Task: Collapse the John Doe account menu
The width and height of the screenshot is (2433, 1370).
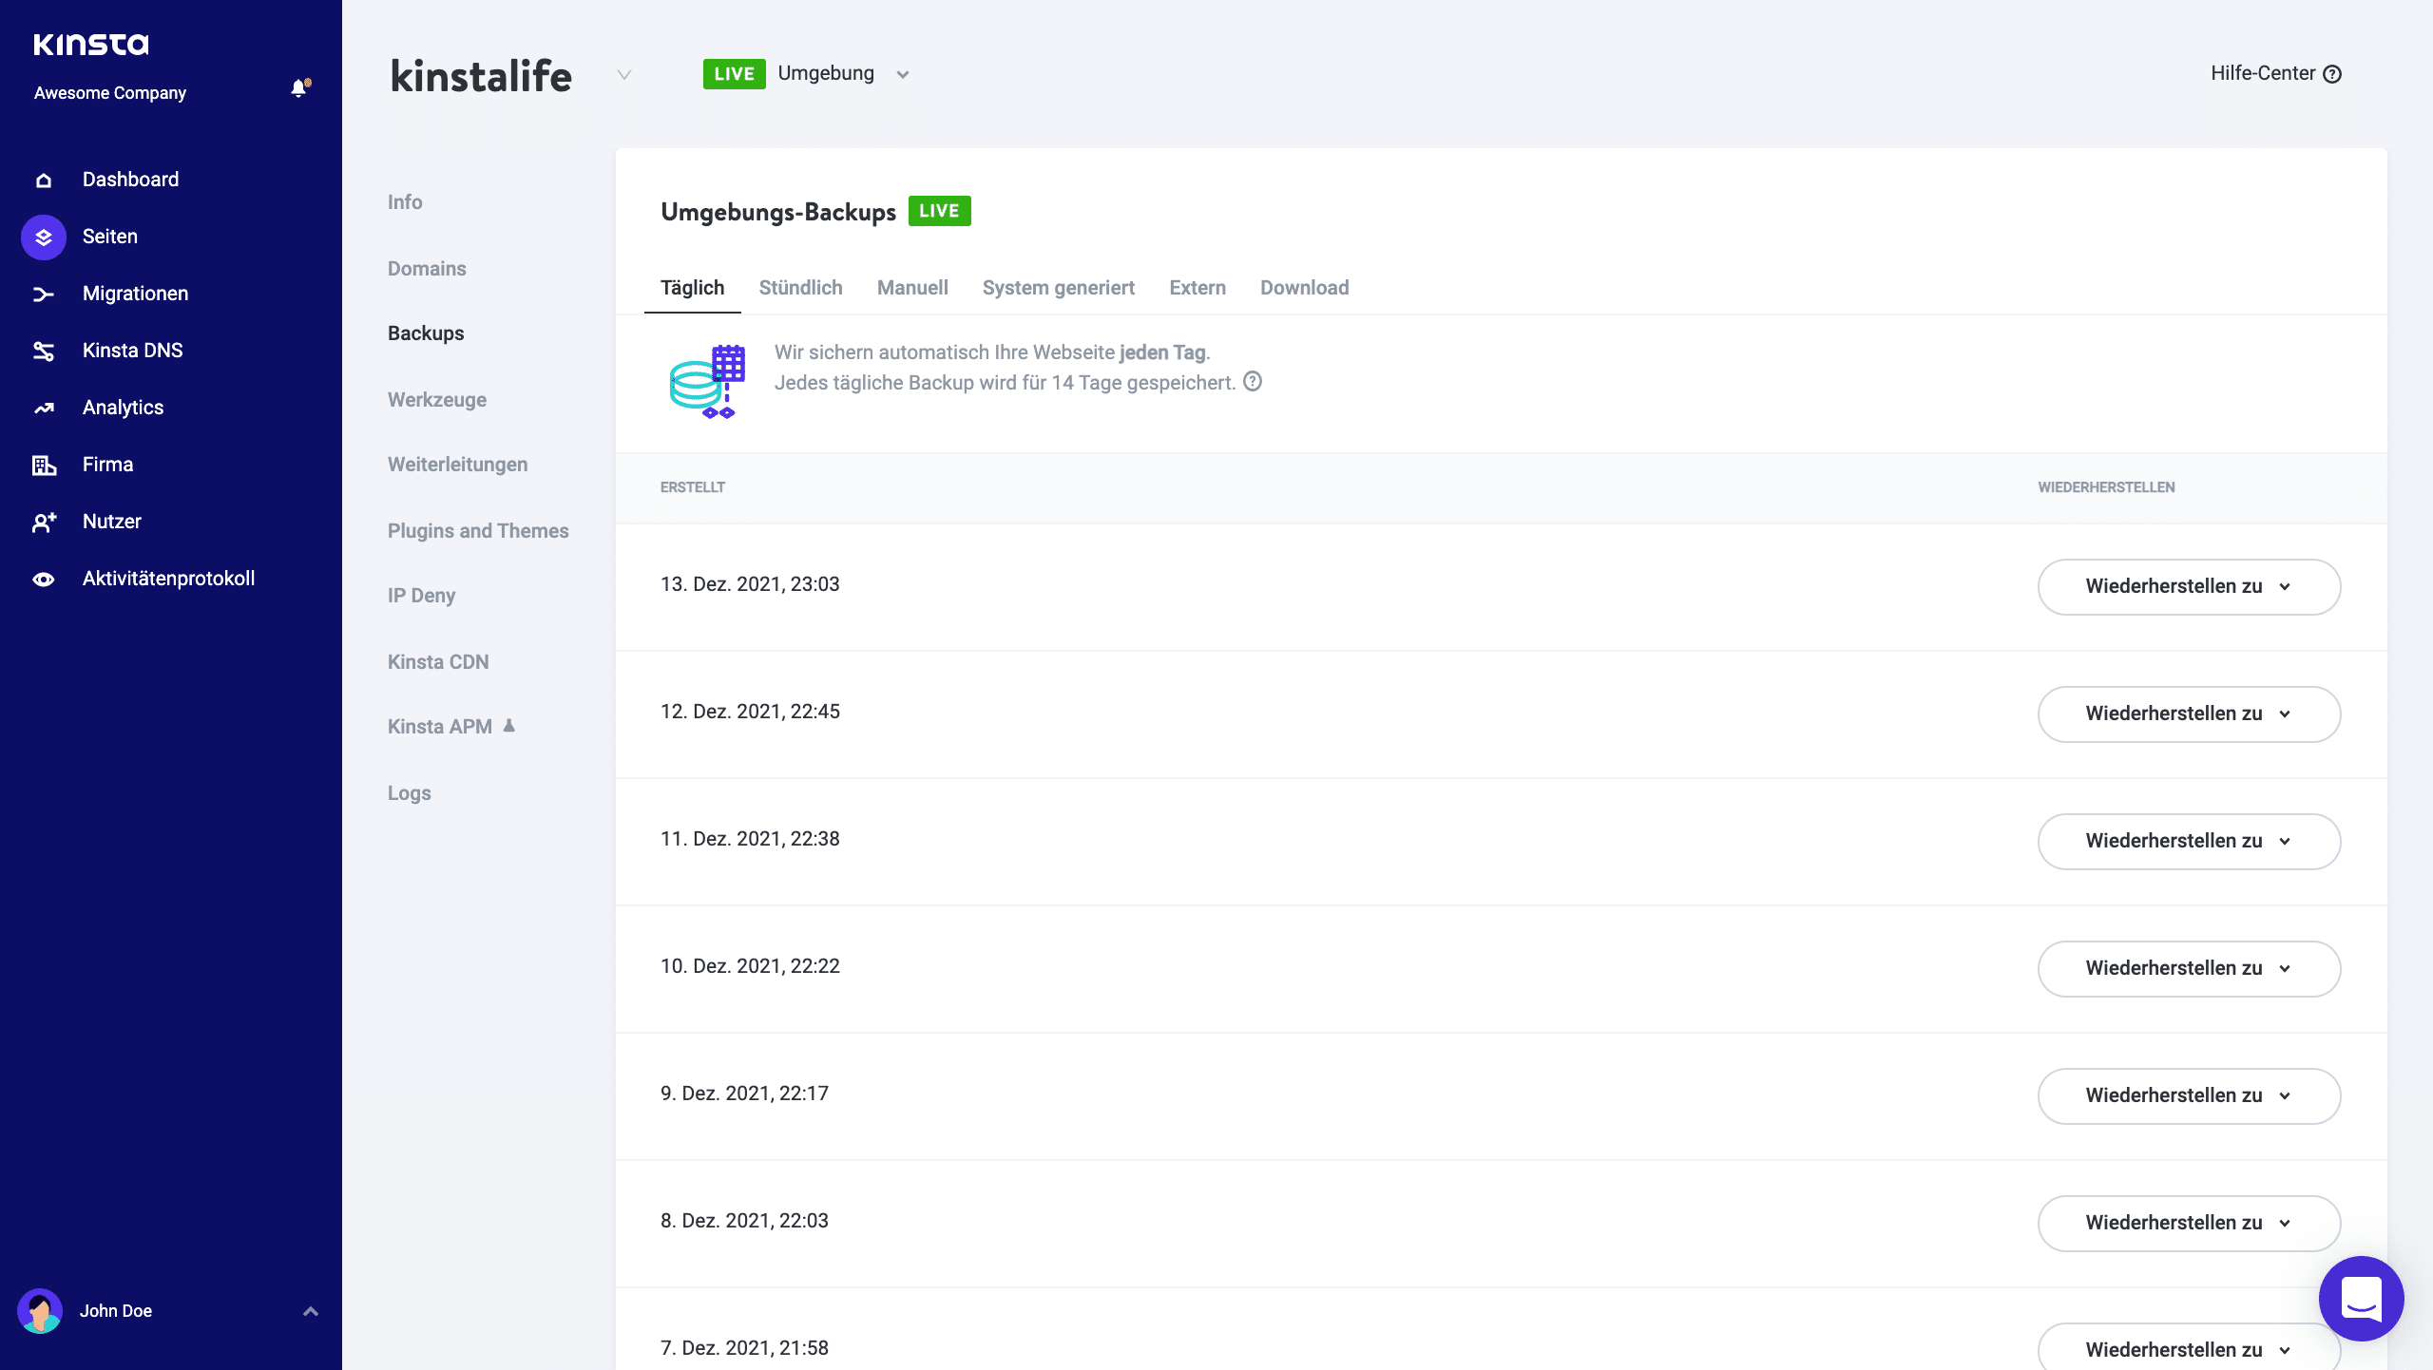Action: click(x=310, y=1310)
